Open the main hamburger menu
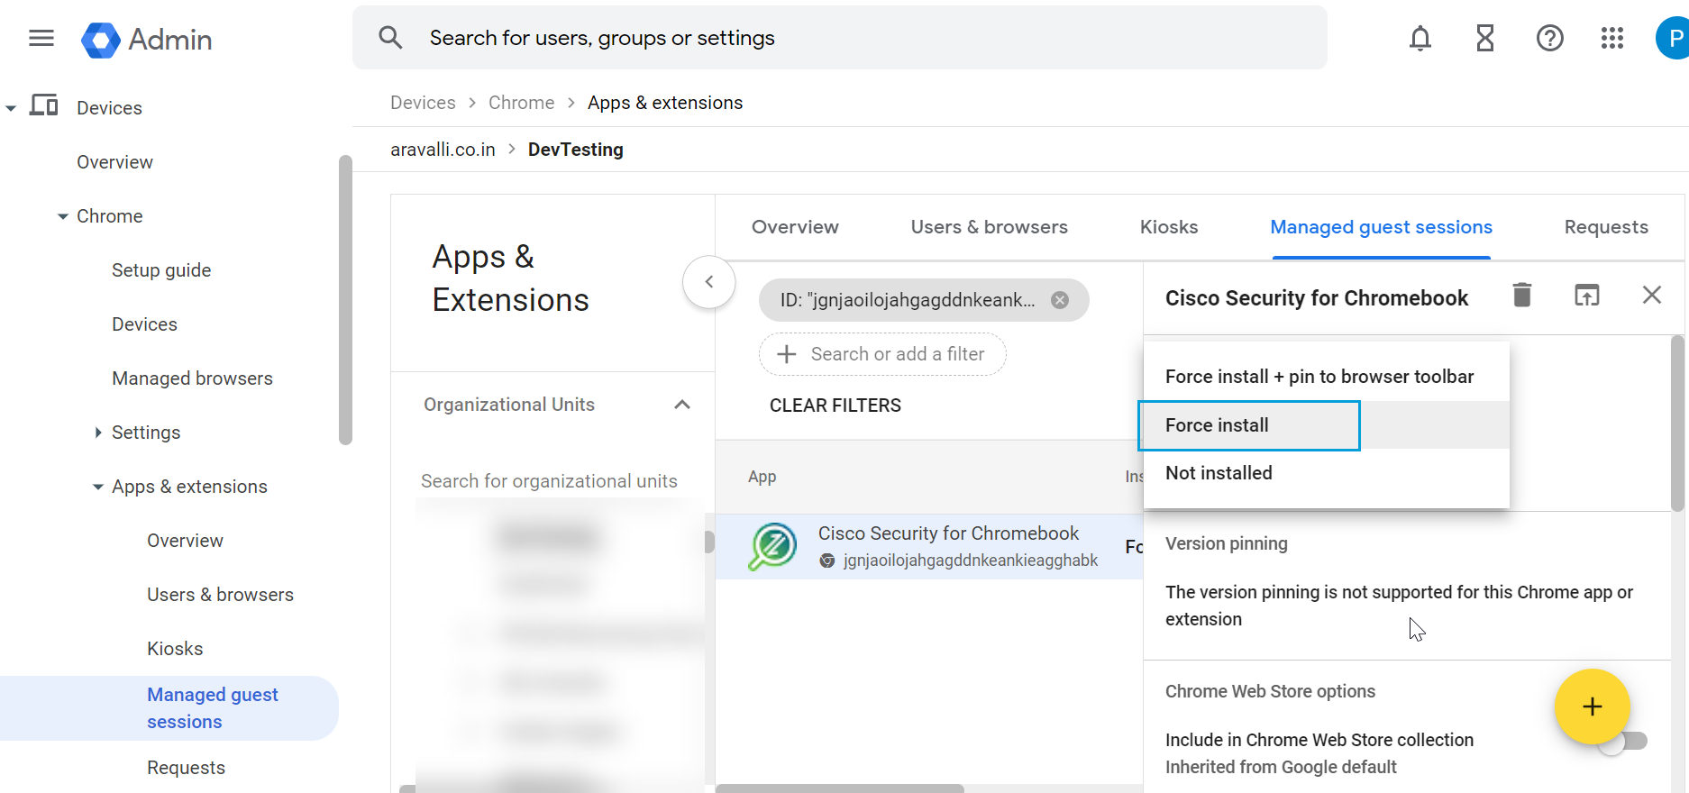Screen dimensions: 1689x793 (41, 38)
